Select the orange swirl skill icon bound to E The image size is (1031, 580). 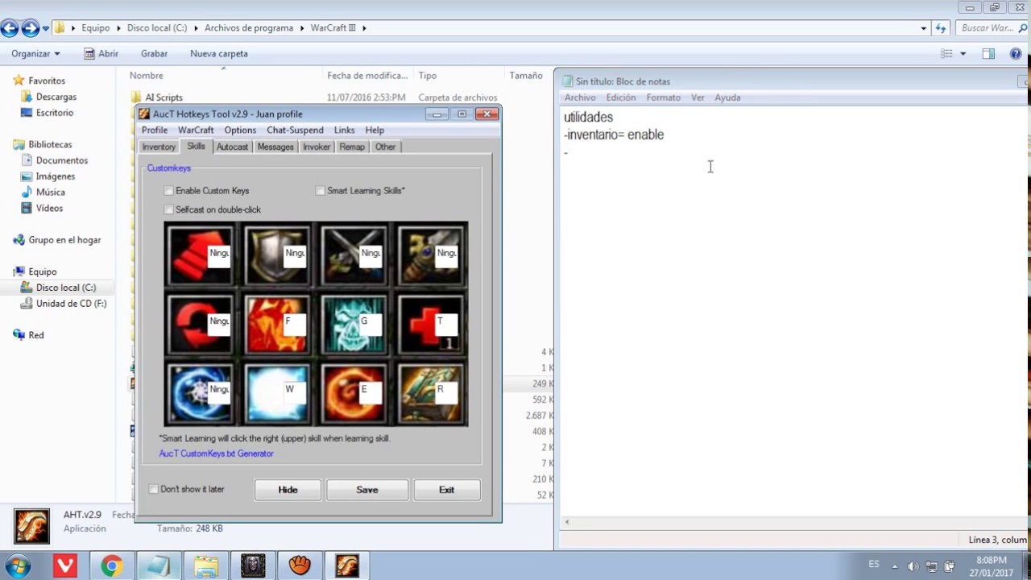(x=354, y=393)
